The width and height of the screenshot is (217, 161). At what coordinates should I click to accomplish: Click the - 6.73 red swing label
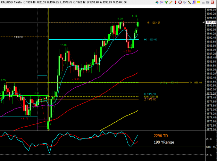tap(24, 119)
